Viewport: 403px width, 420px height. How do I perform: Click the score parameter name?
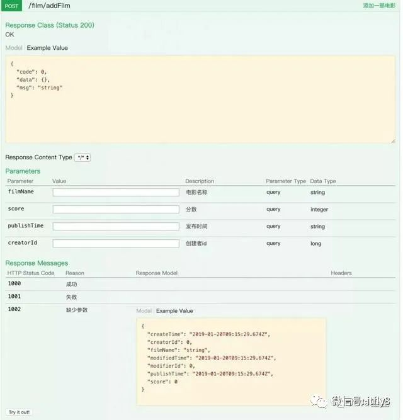[x=16, y=208]
